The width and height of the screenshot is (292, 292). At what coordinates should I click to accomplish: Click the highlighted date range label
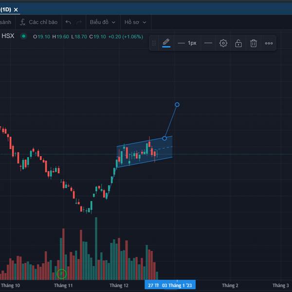coord(170,285)
